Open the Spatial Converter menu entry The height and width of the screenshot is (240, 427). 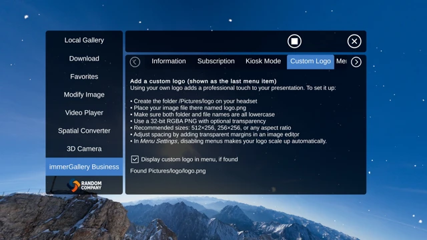84,131
